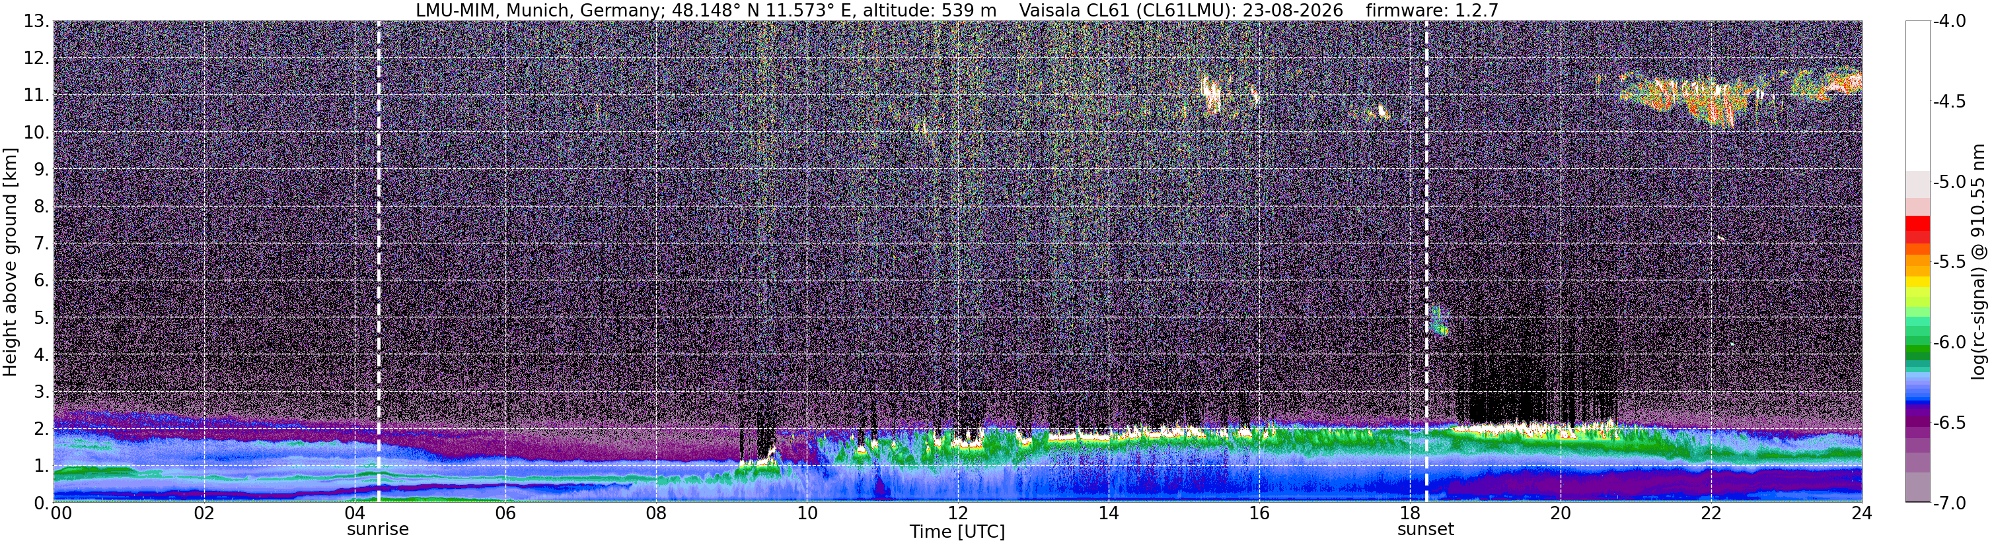Viewport: 1992px width, 545px height.
Task: Click the '12' time tick label
Action: click(957, 513)
